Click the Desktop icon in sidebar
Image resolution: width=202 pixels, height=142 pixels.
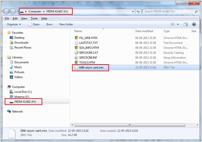[11, 37]
